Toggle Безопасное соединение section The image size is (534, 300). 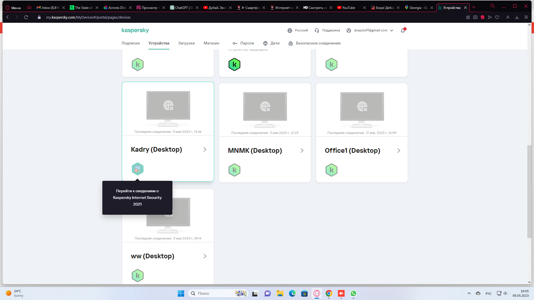point(314,43)
